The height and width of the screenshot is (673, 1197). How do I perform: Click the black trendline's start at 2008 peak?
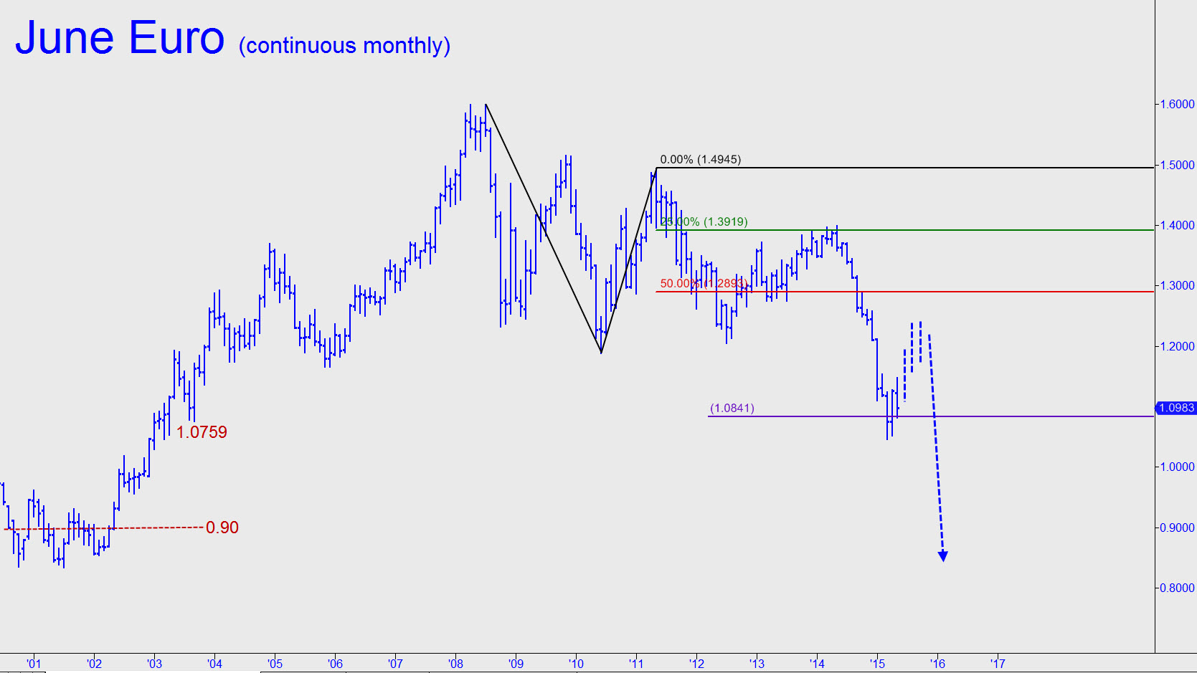pos(486,105)
